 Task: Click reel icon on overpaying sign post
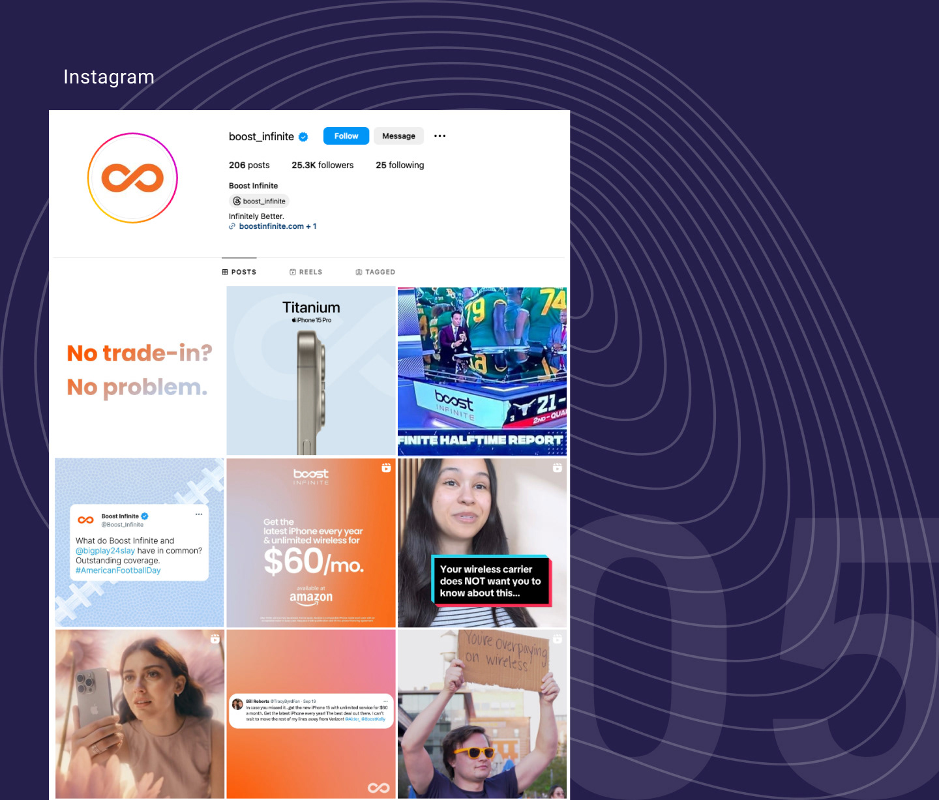[x=558, y=639]
